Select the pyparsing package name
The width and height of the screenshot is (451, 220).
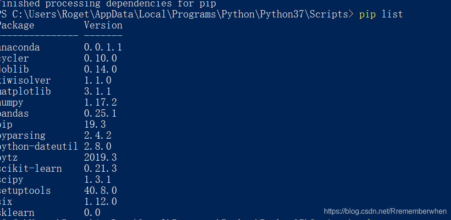[23, 135]
